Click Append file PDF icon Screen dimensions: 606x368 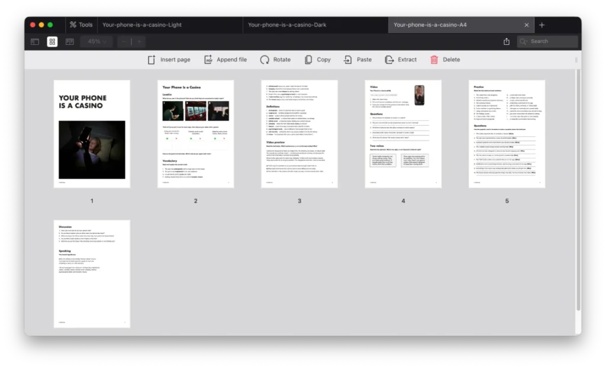click(x=208, y=60)
